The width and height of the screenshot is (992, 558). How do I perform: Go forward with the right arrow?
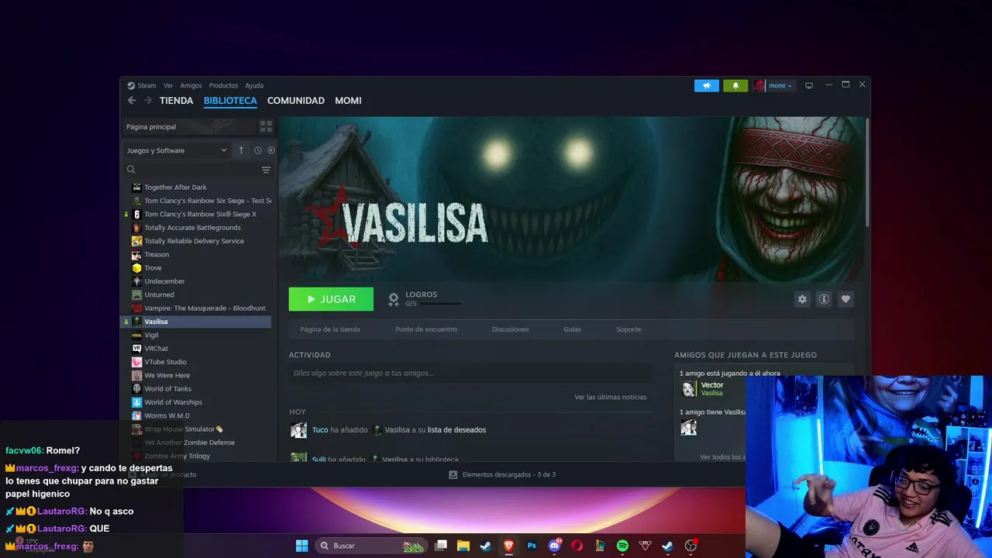click(147, 101)
